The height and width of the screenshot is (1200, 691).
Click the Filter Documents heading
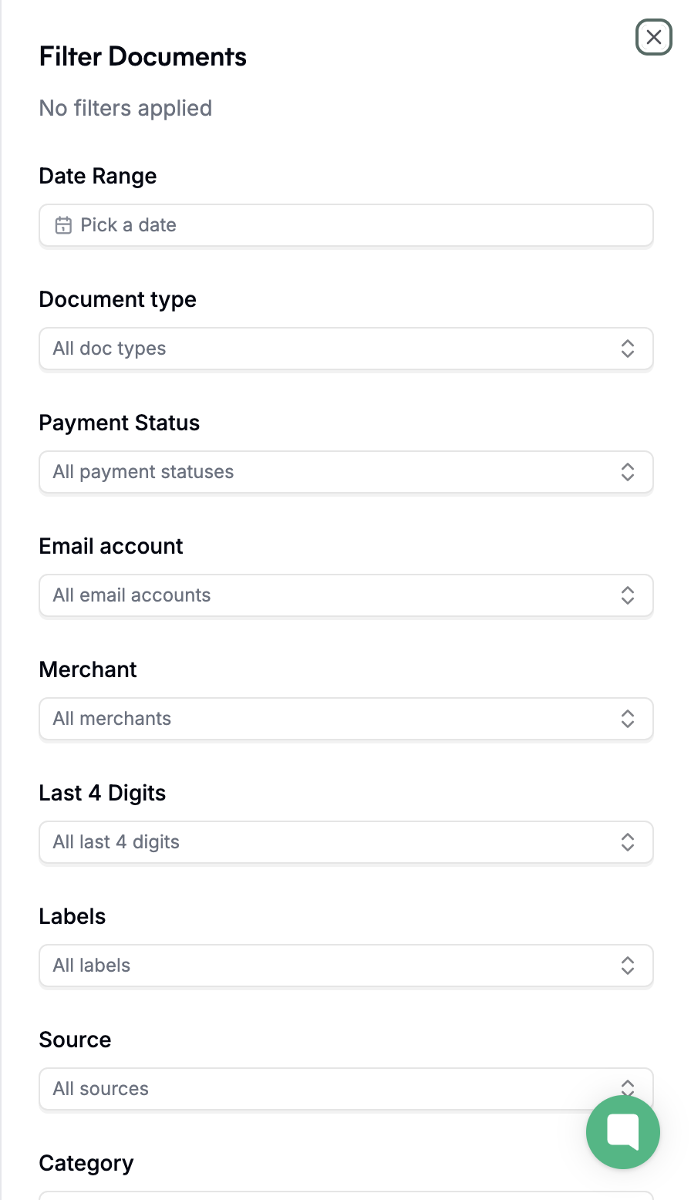point(143,56)
